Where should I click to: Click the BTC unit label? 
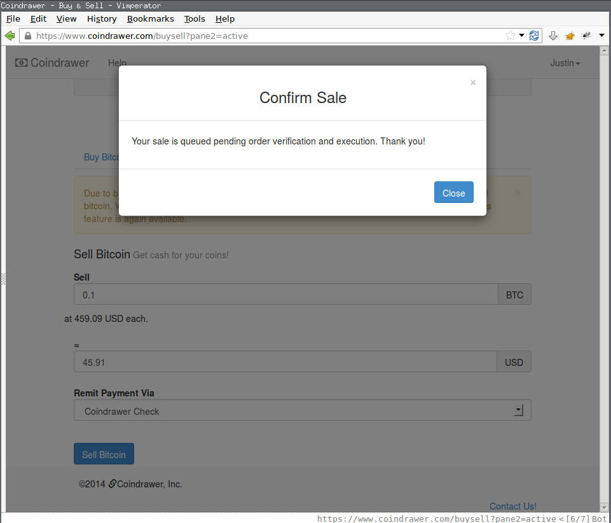point(514,295)
